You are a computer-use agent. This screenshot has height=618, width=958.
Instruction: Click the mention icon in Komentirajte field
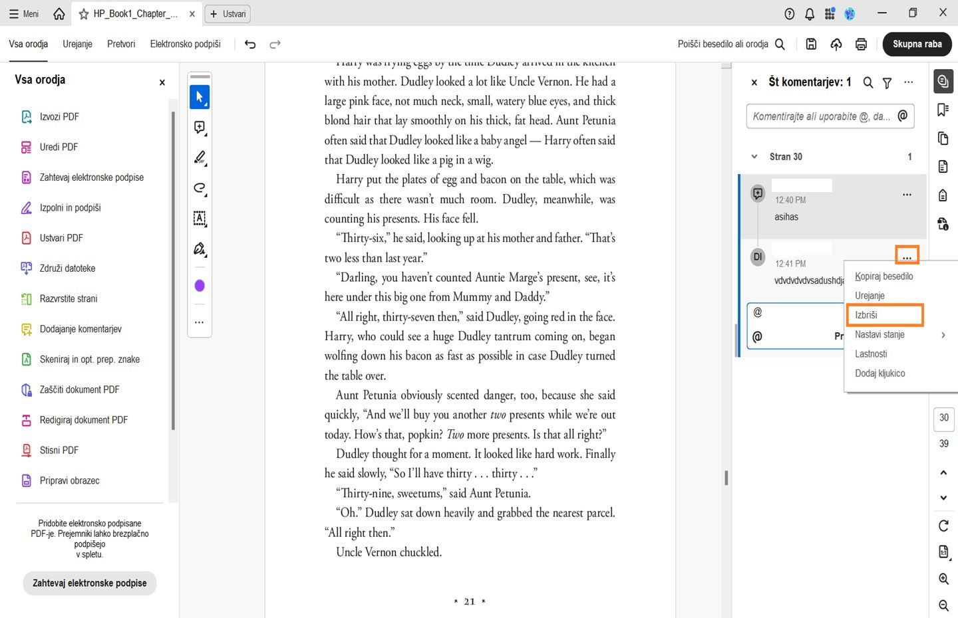coord(903,116)
